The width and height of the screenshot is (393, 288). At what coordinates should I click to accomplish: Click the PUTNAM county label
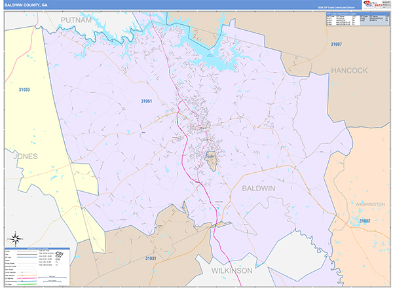click(x=76, y=20)
